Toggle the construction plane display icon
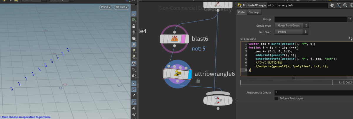The image size is (353, 119). coord(134,21)
